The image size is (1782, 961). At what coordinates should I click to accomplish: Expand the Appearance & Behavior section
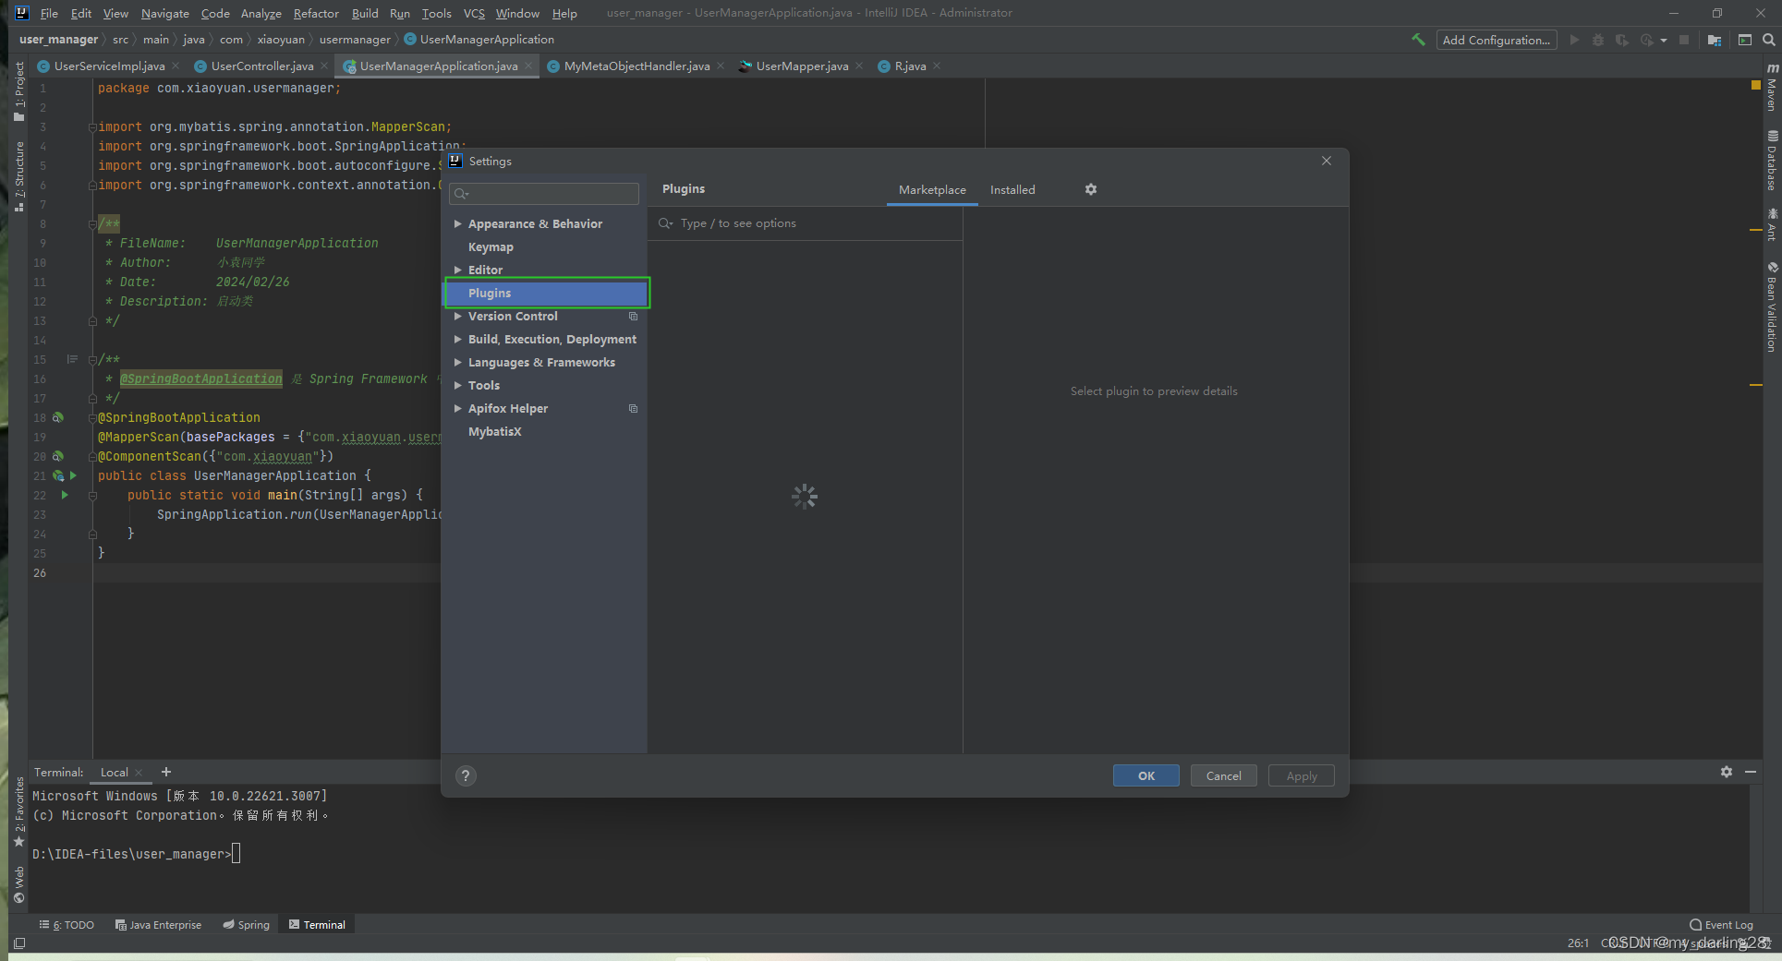point(457,223)
